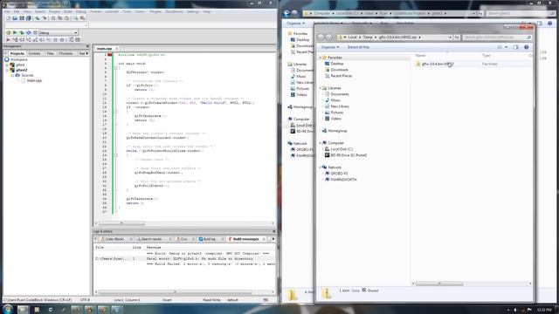The width and height of the screenshot is (559, 314).
Task: Toggle the preview pane icon in zip window
Action: point(516,47)
